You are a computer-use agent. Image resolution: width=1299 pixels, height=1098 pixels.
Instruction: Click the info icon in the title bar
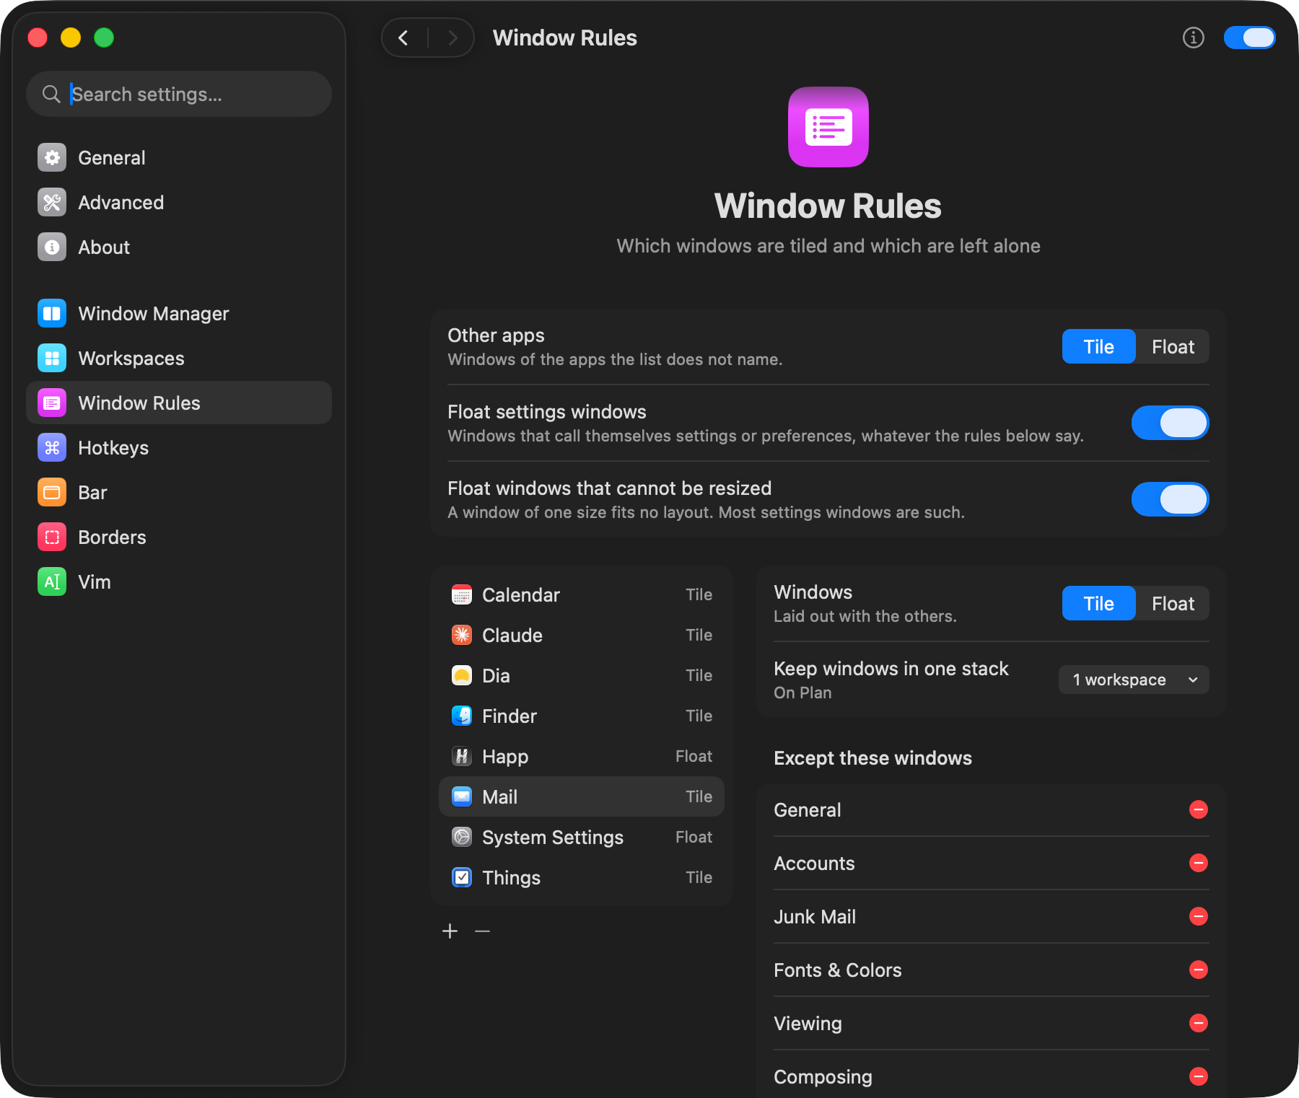point(1193,38)
